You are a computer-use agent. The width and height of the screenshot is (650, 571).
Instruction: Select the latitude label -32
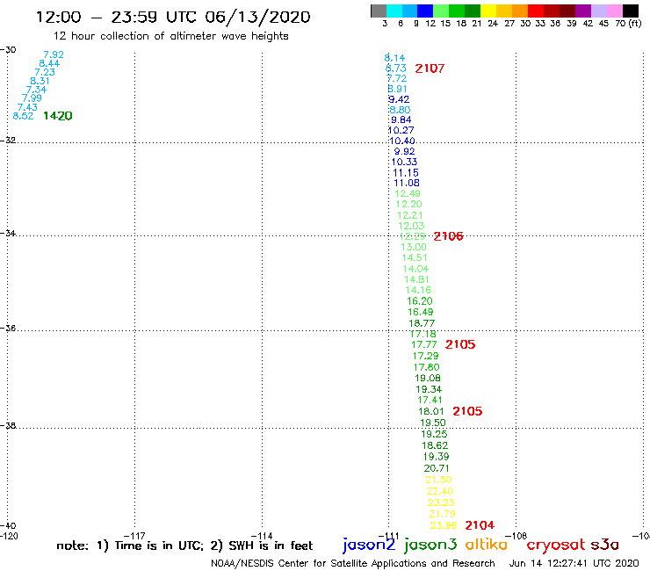tap(8, 141)
